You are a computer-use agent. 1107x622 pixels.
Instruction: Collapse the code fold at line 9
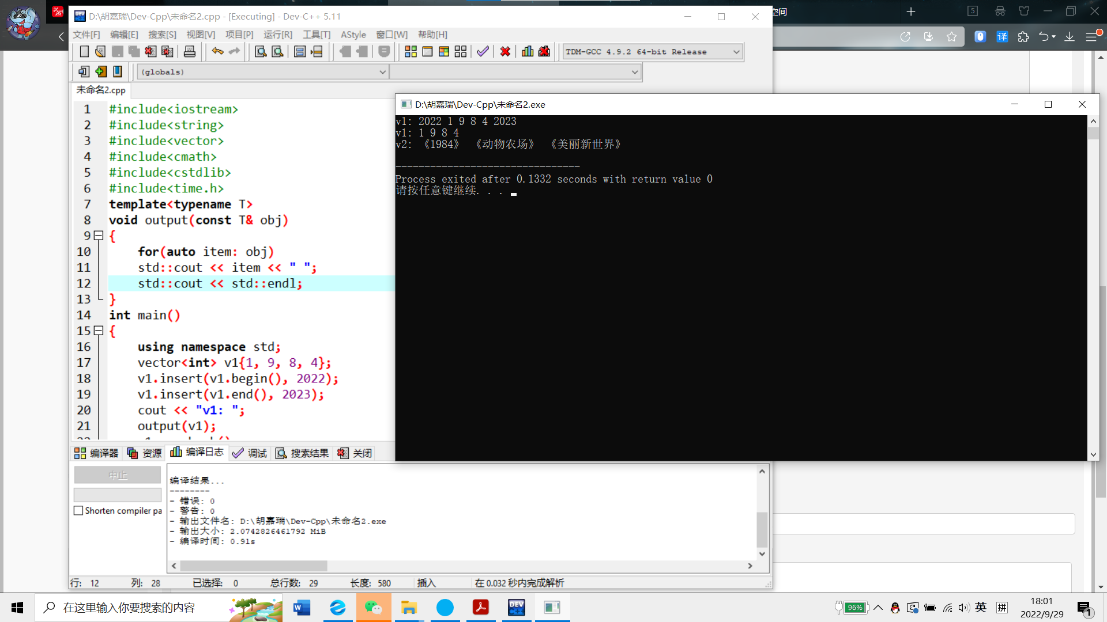(99, 236)
